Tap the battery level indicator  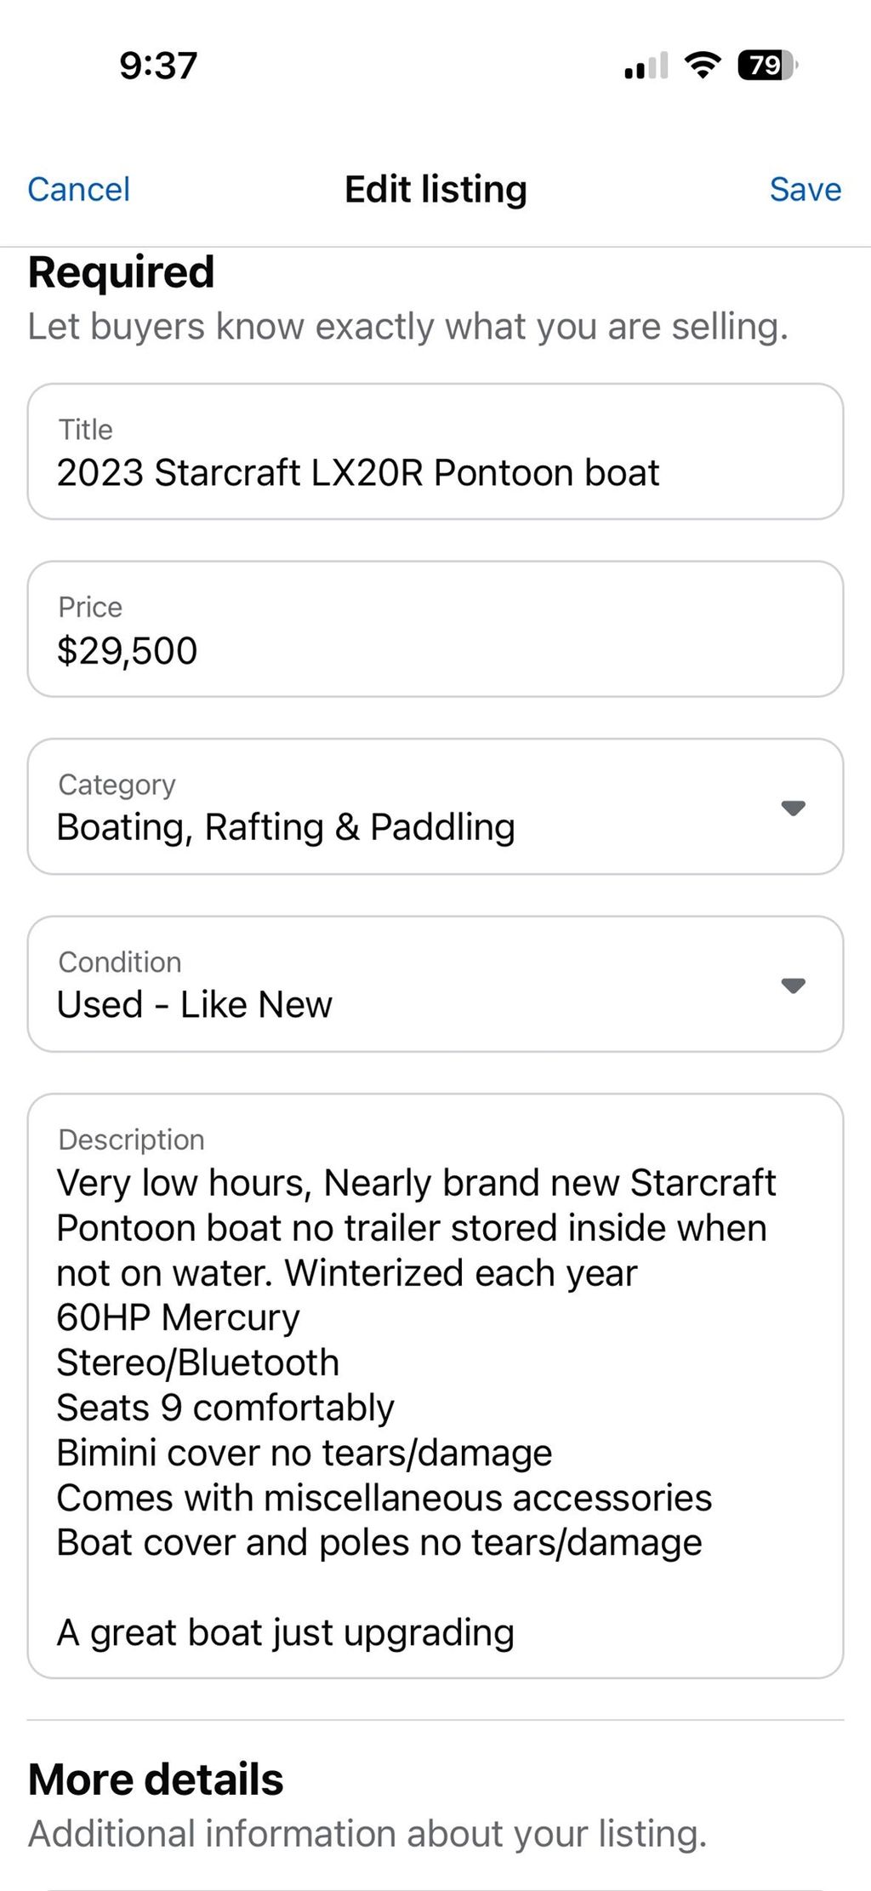pyautogui.click(x=767, y=65)
